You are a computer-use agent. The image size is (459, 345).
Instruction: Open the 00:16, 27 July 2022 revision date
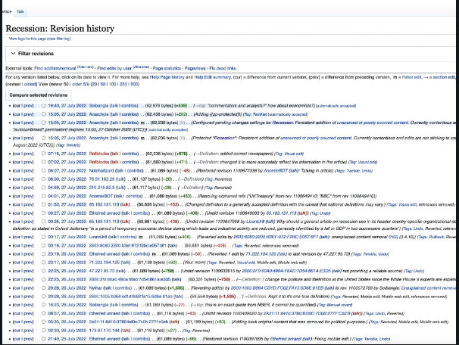(x=67, y=246)
